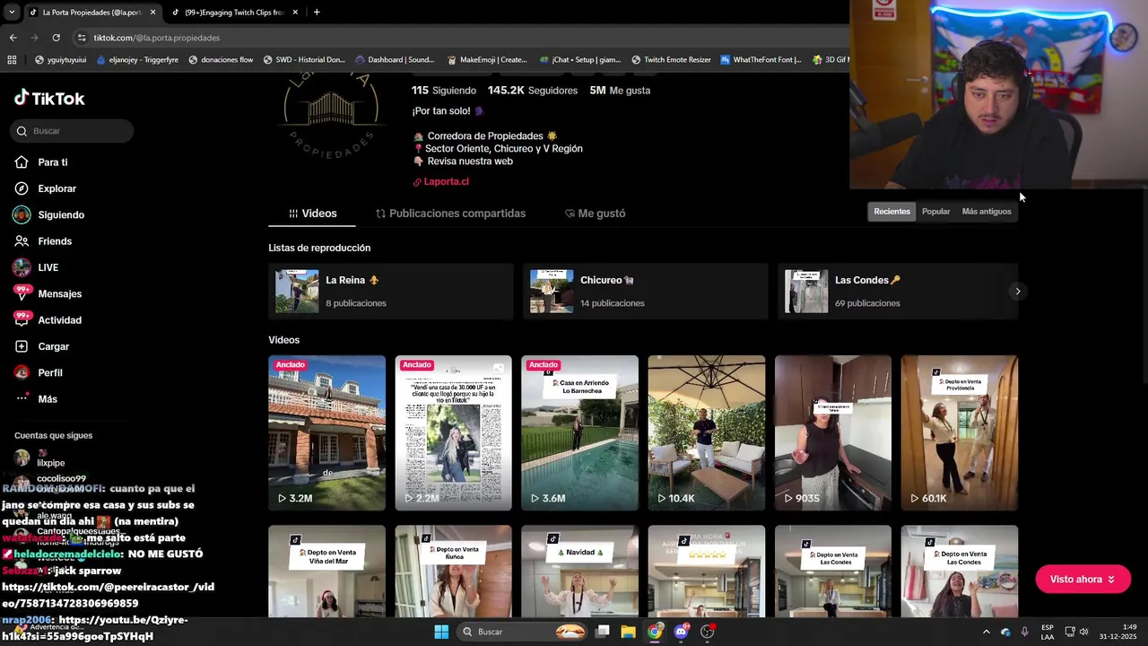Open a new browser tab
Screen dimensions: 1148x646
[317, 13]
